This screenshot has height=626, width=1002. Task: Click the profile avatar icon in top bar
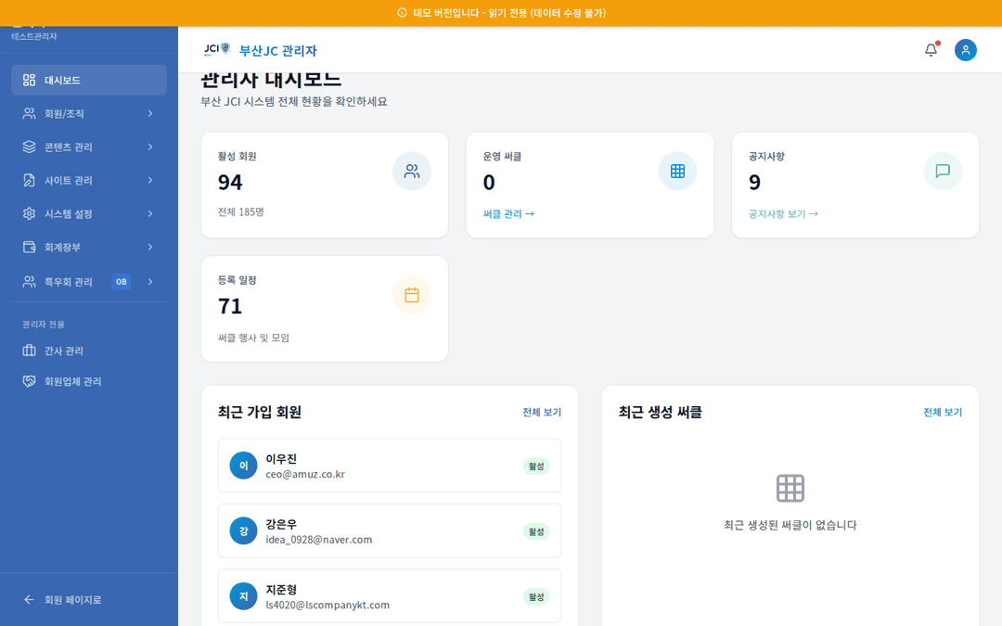[x=966, y=50]
